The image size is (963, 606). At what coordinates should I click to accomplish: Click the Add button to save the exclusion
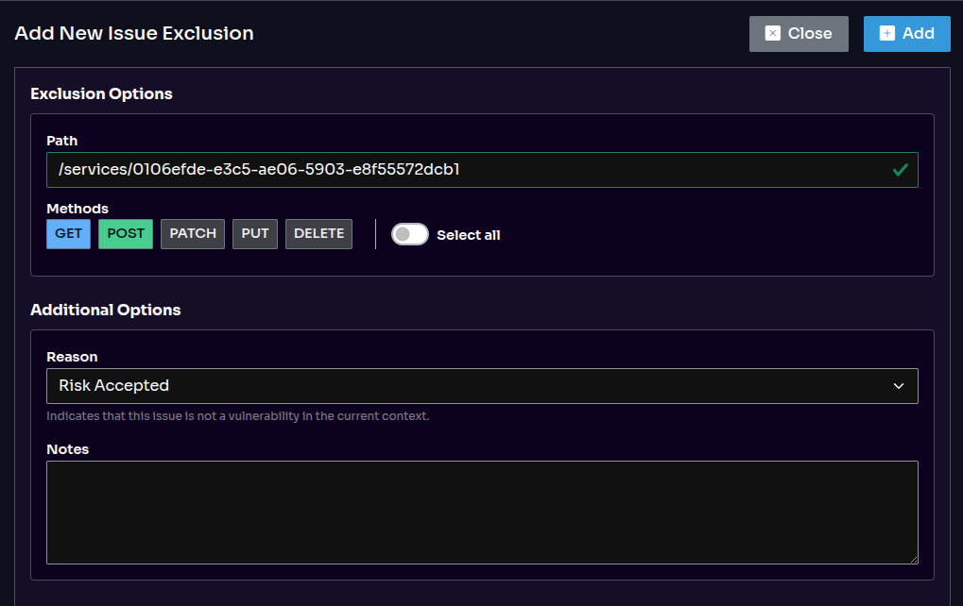click(906, 33)
